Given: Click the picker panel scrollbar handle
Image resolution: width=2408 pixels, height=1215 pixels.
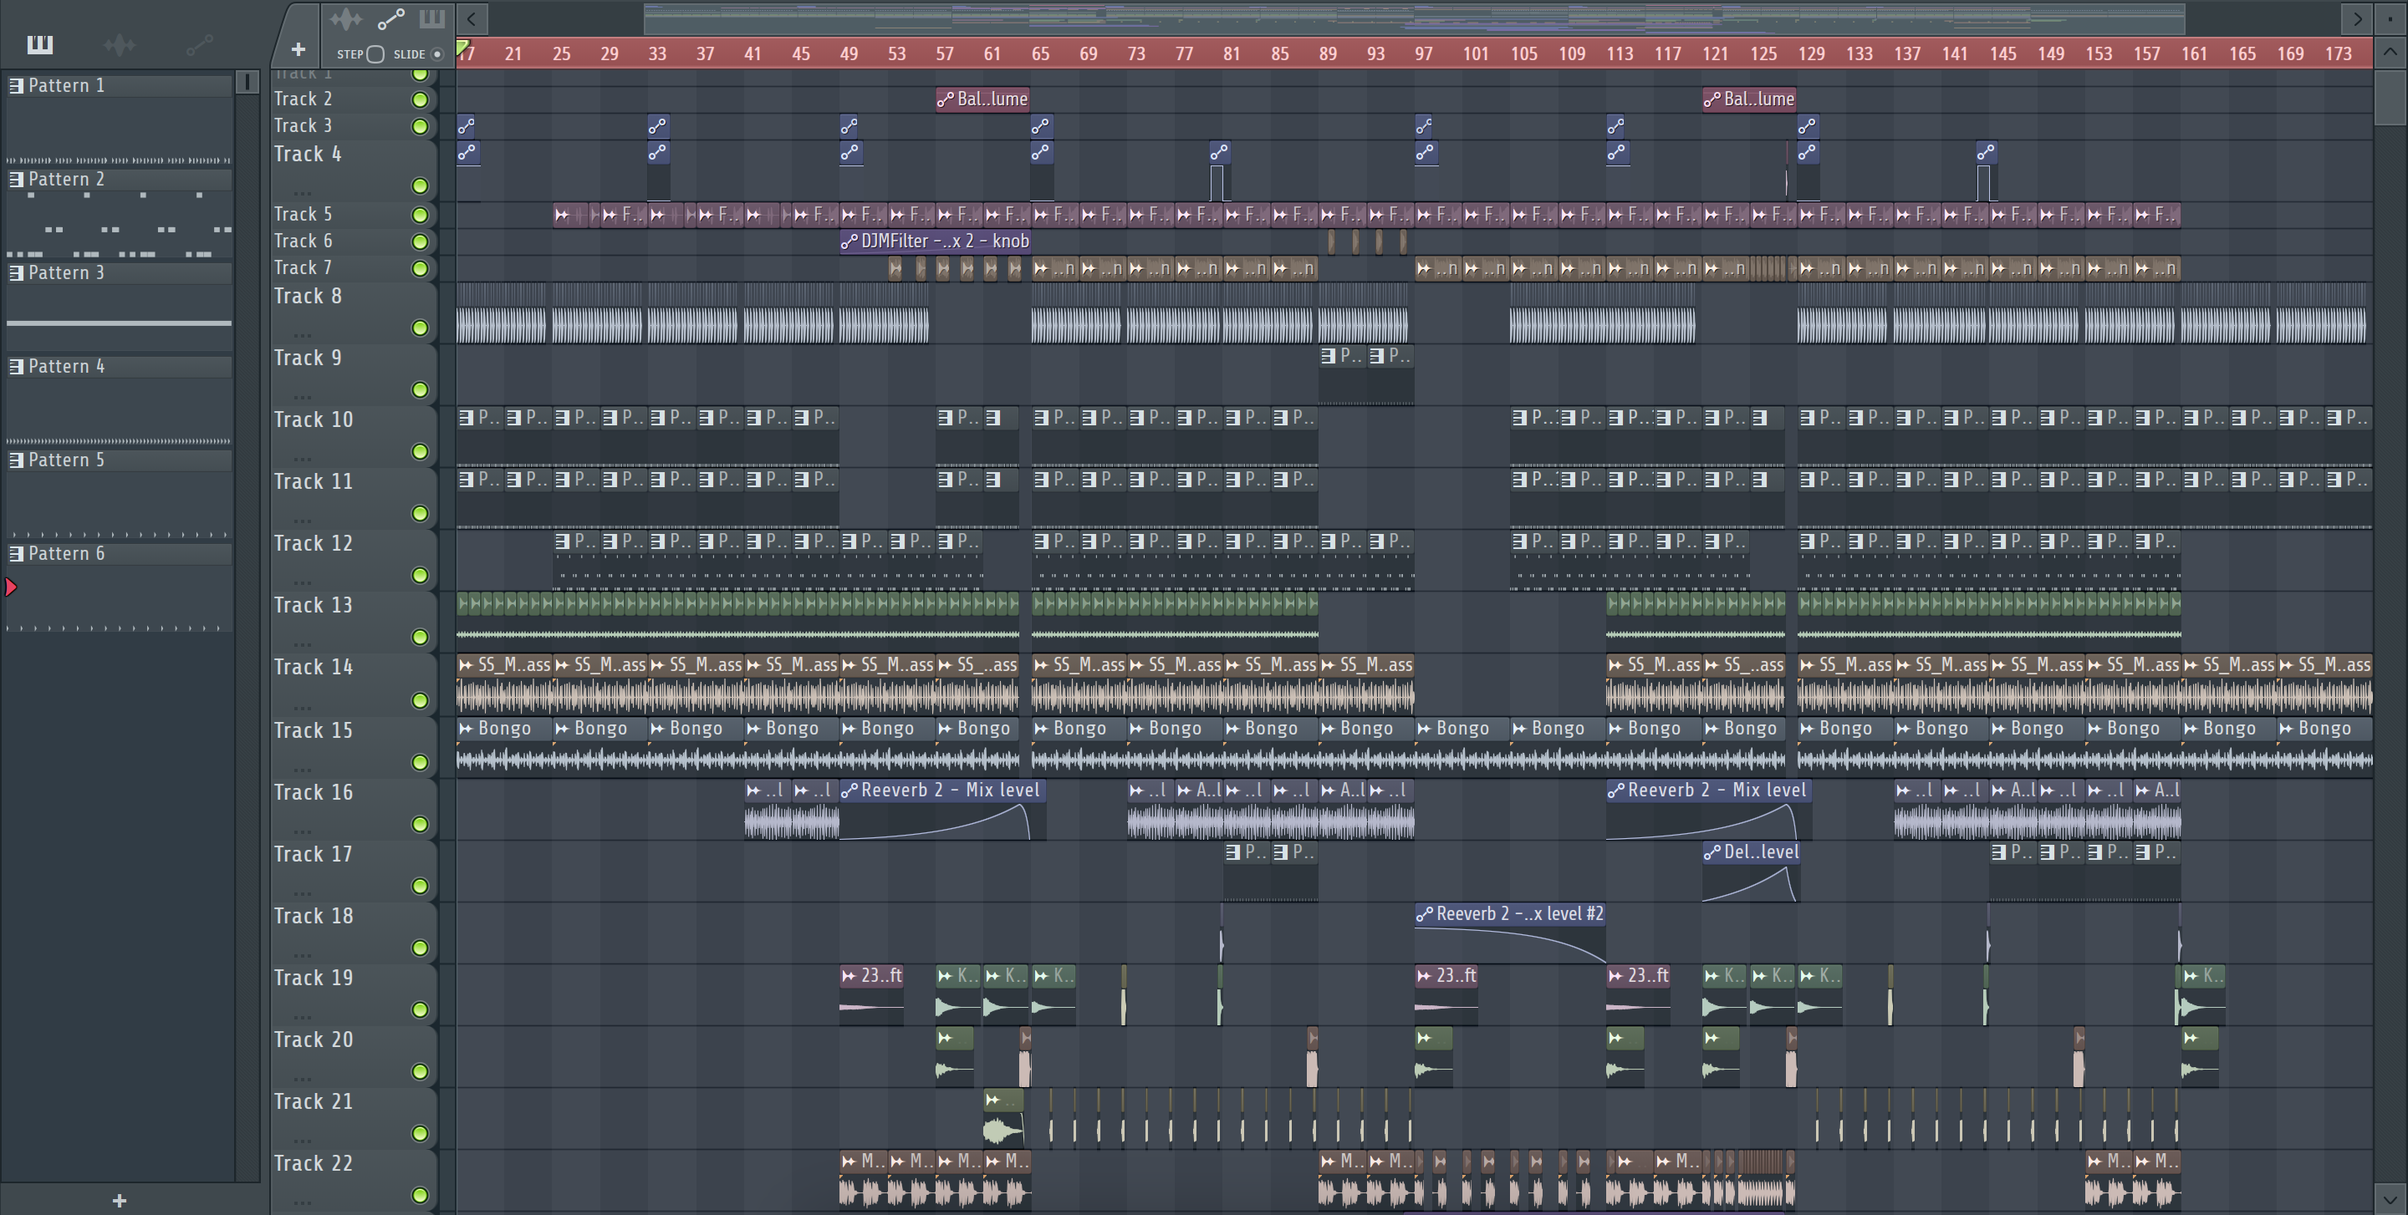Looking at the screenshot, I should [x=247, y=82].
